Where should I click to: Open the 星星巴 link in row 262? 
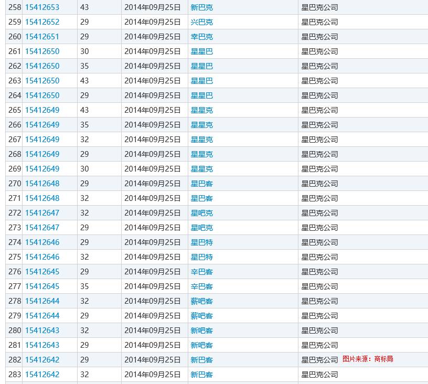[202, 66]
